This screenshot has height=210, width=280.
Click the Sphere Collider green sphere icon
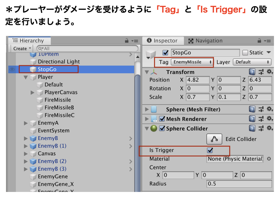click(154, 129)
